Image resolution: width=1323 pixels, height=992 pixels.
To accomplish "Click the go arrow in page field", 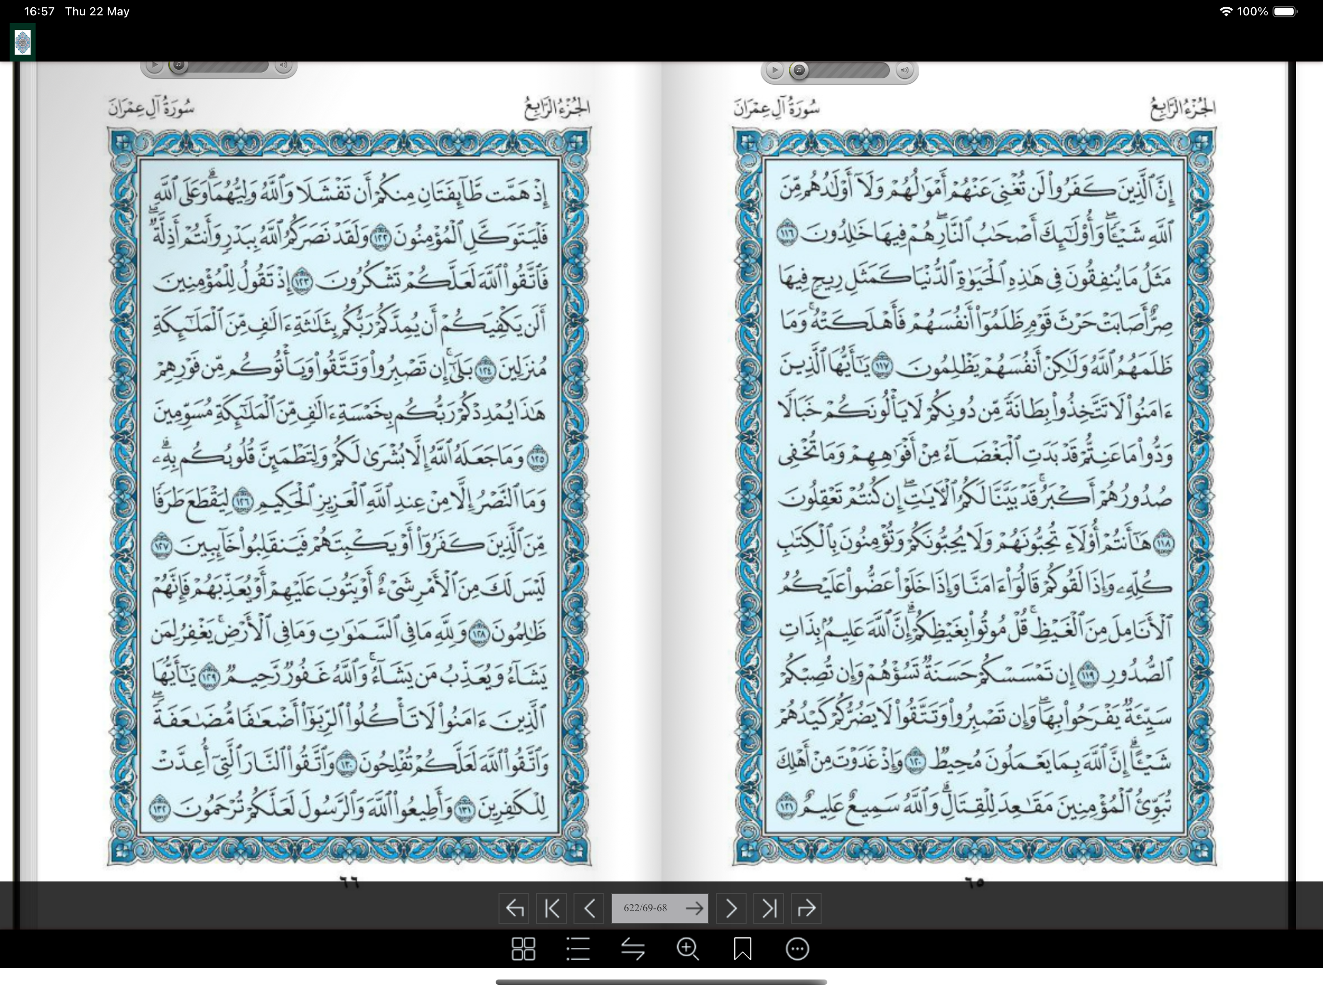I will [x=694, y=908].
